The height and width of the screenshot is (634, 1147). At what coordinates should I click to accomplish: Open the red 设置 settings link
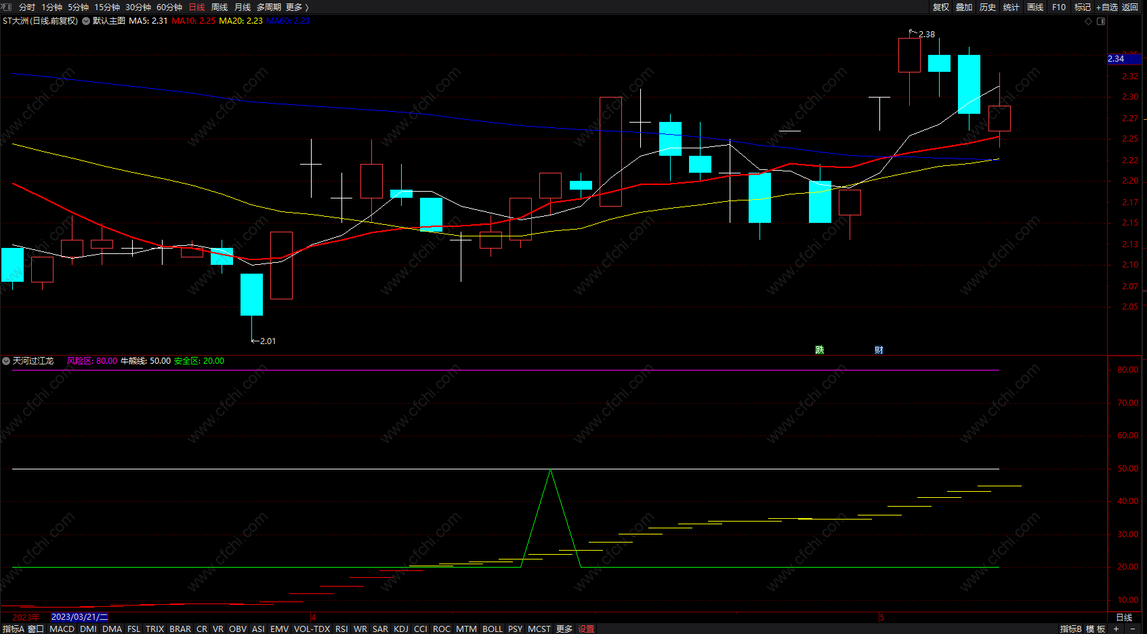[586, 629]
